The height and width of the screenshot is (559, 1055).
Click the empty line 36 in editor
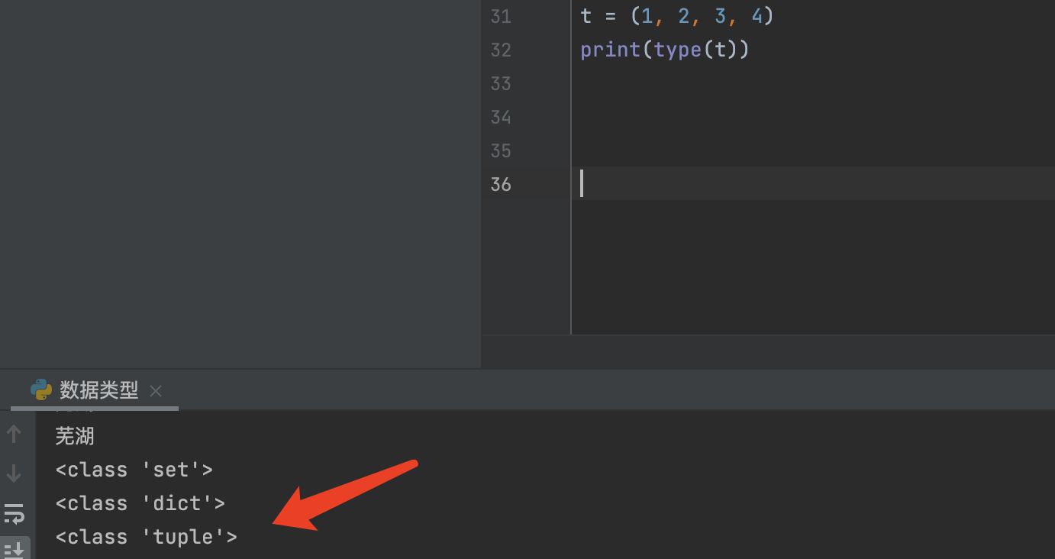(813, 183)
